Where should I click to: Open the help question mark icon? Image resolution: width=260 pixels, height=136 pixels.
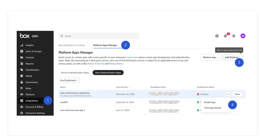point(217,36)
